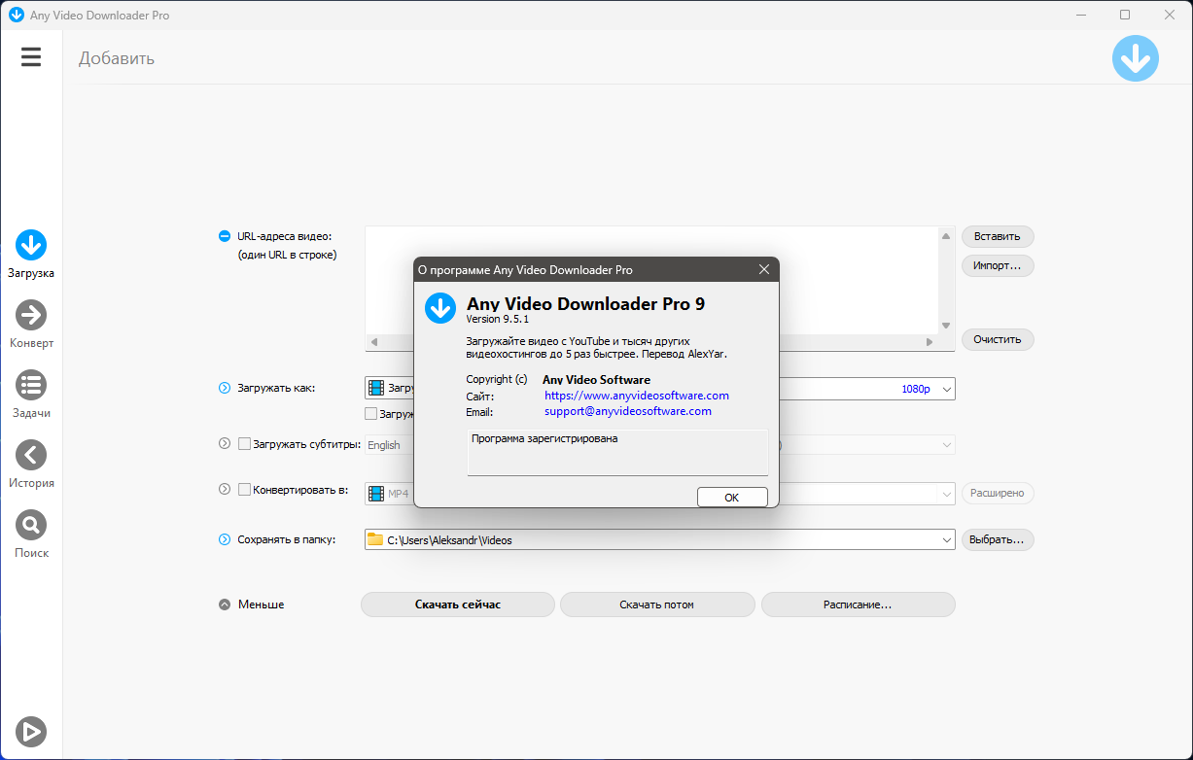Open the hamburger menu icon
The width and height of the screenshot is (1193, 760).
click(x=31, y=57)
